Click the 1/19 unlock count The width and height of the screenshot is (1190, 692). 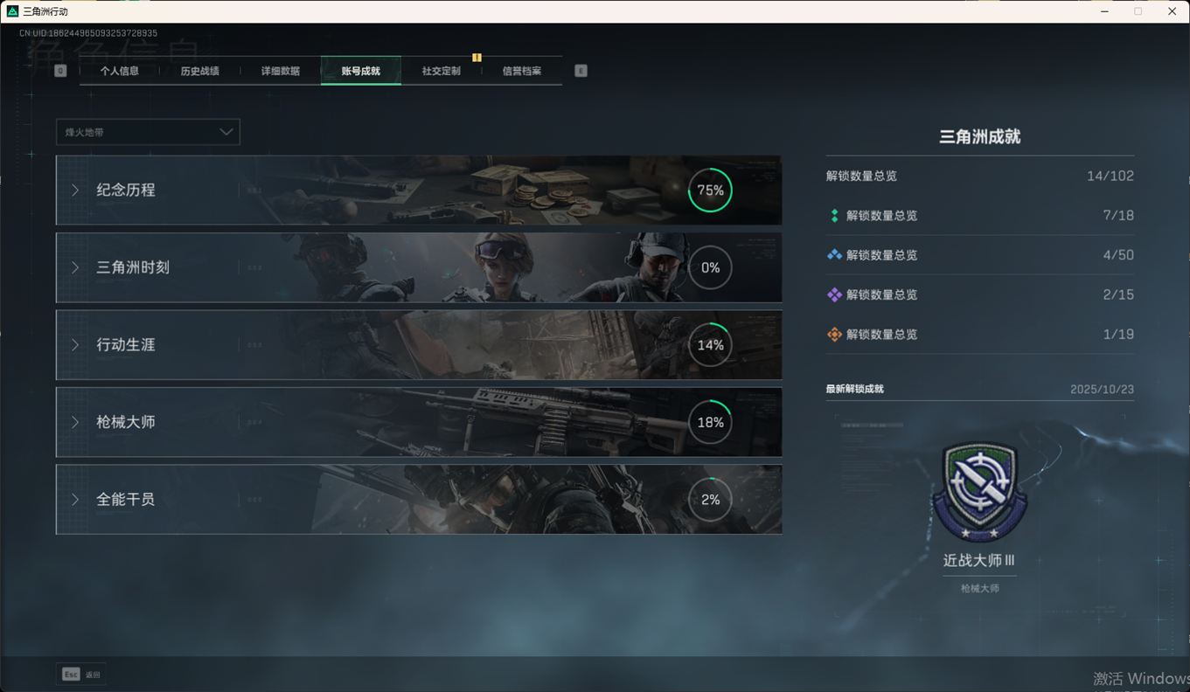1118,334
